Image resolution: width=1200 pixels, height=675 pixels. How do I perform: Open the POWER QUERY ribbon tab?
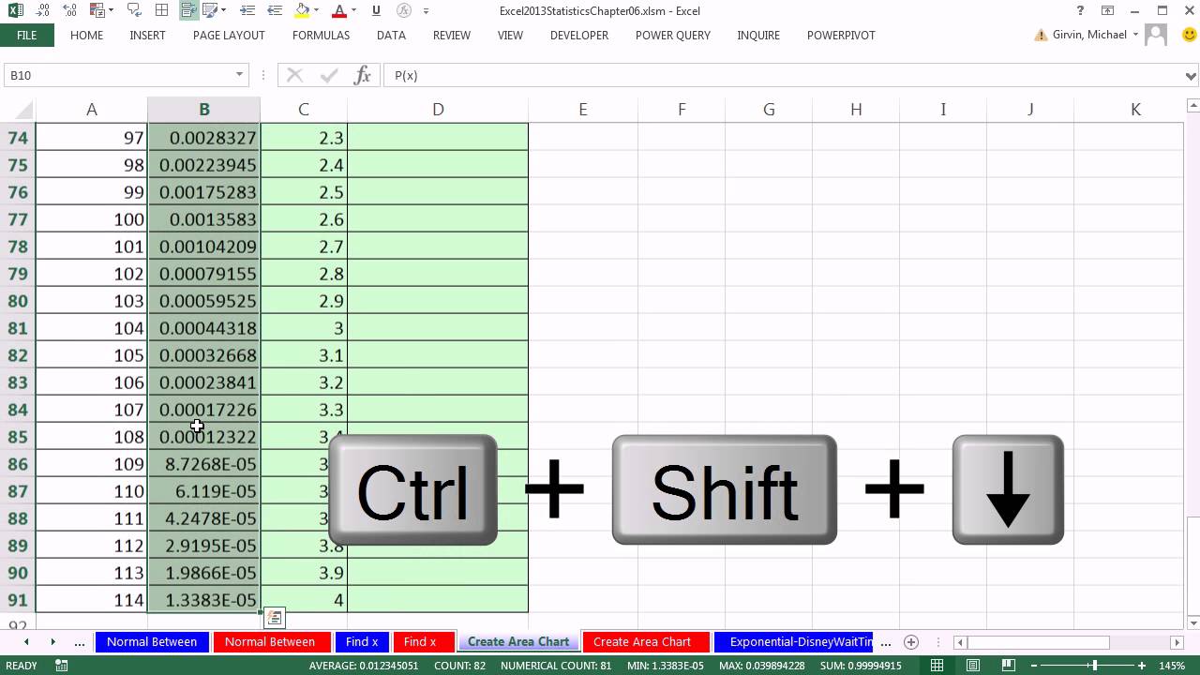(x=672, y=35)
